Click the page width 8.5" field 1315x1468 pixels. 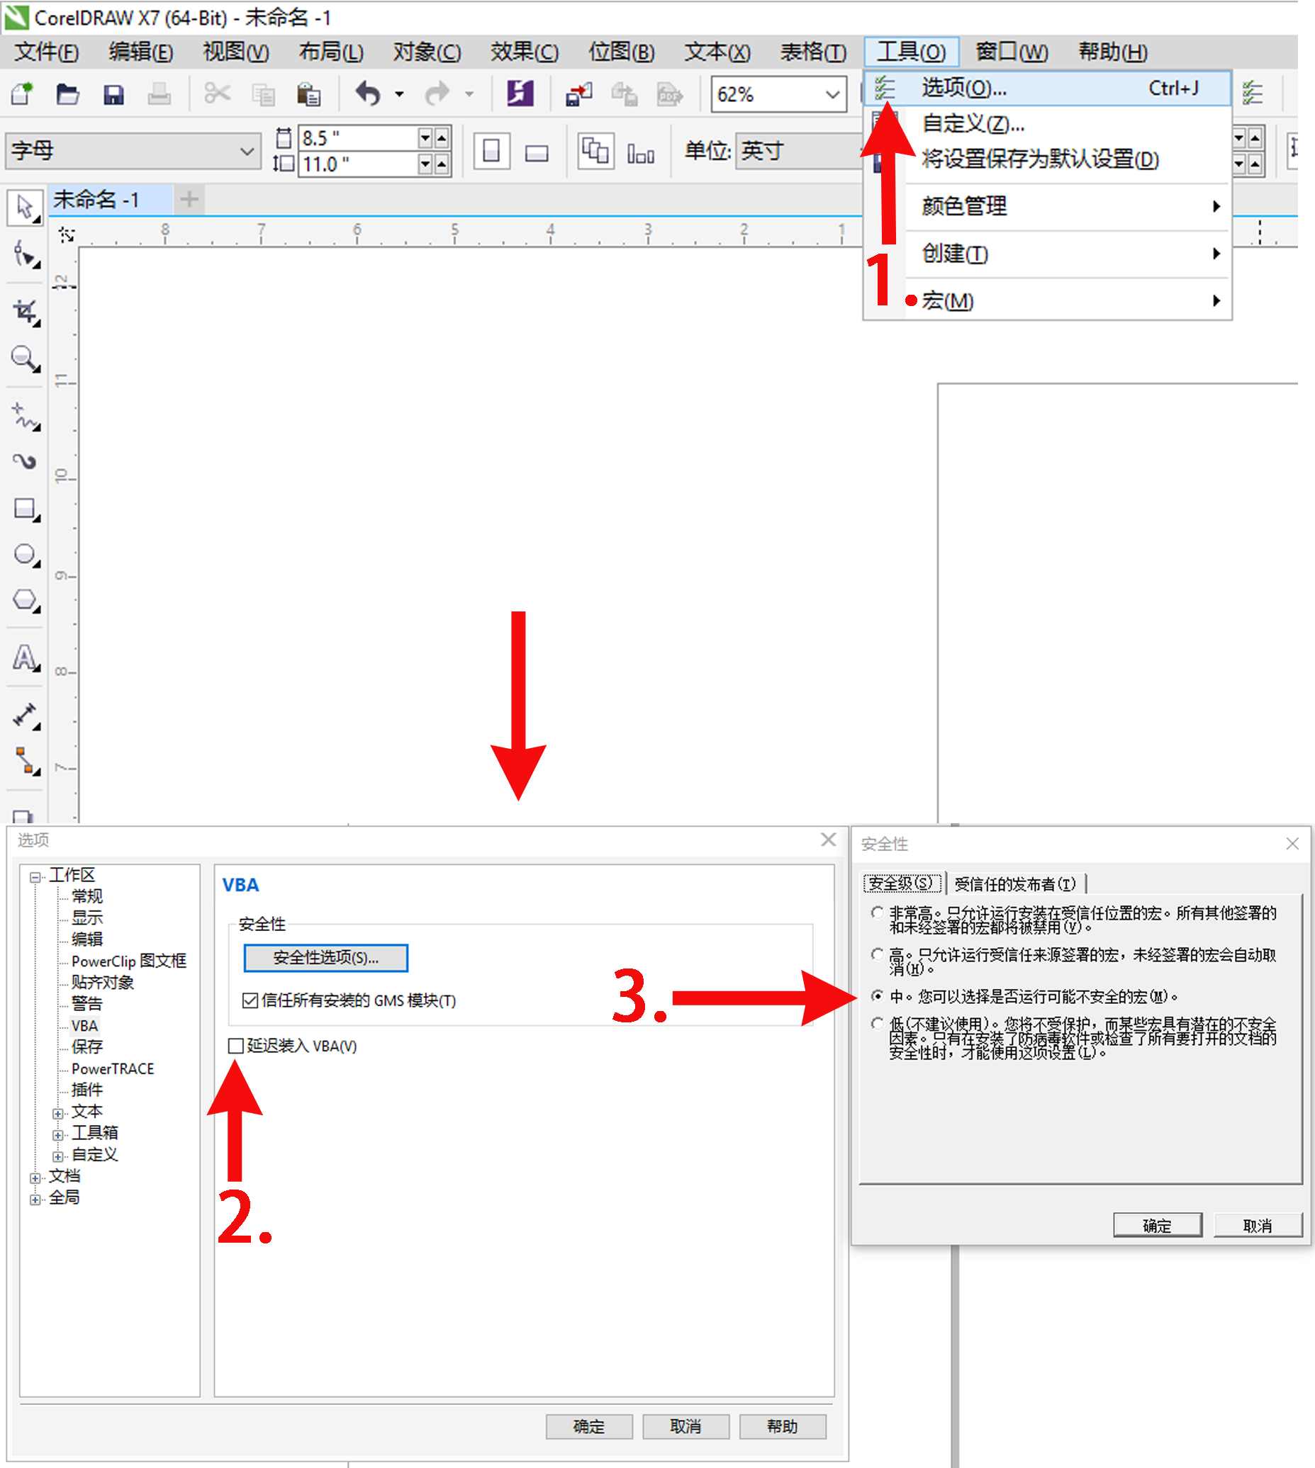pyautogui.click(x=359, y=137)
